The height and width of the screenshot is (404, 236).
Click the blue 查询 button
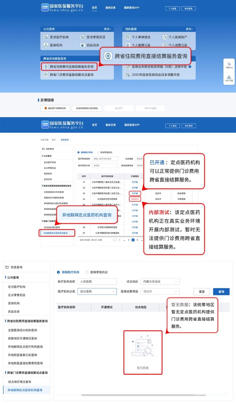(x=221, y=292)
